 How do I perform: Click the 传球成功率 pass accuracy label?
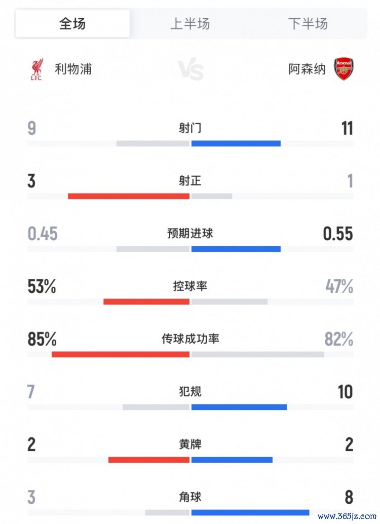[x=190, y=339]
